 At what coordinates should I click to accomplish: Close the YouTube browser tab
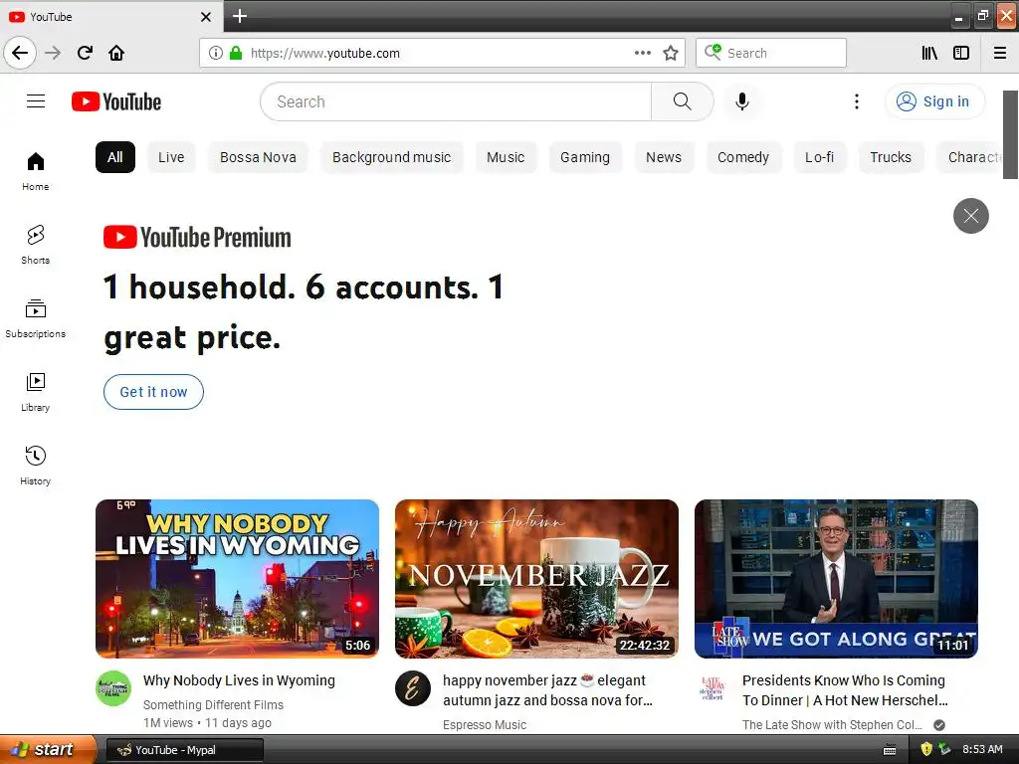[206, 17]
